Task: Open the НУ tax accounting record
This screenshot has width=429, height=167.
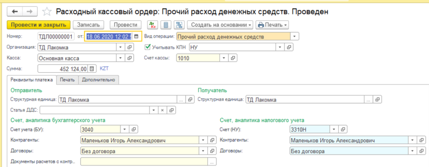Action: (x=289, y=47)
